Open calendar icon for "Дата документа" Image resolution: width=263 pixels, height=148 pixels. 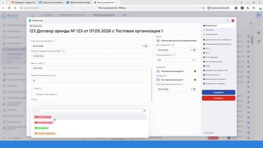point(194,50)
